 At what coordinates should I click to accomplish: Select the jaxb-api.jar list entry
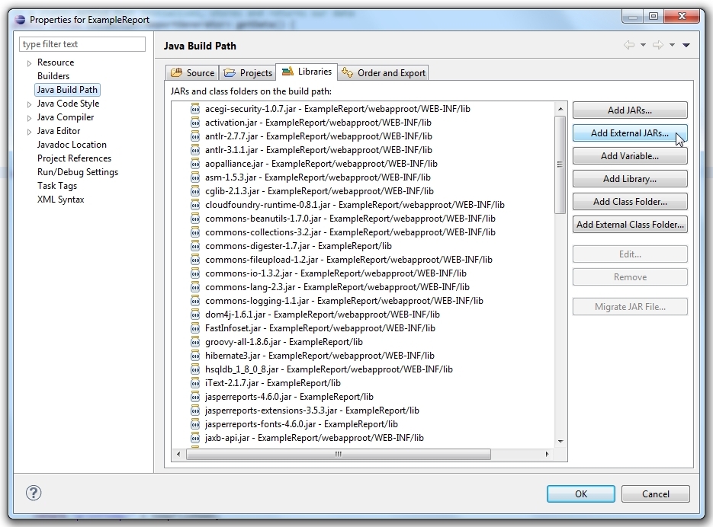click(x=314, y=438)
